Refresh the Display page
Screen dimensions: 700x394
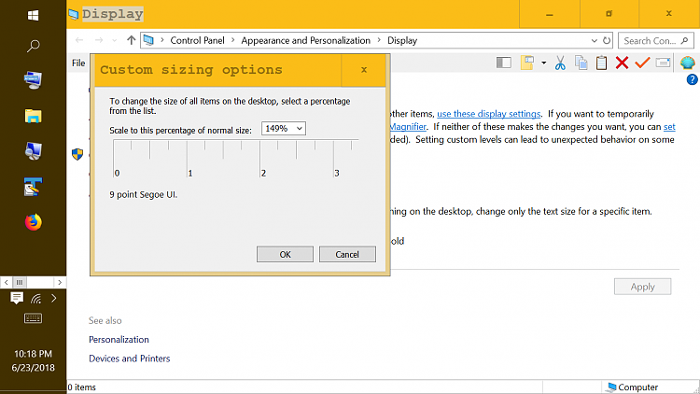point(607,41)
